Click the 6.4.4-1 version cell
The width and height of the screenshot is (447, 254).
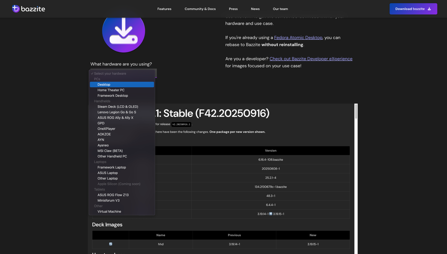271,205
